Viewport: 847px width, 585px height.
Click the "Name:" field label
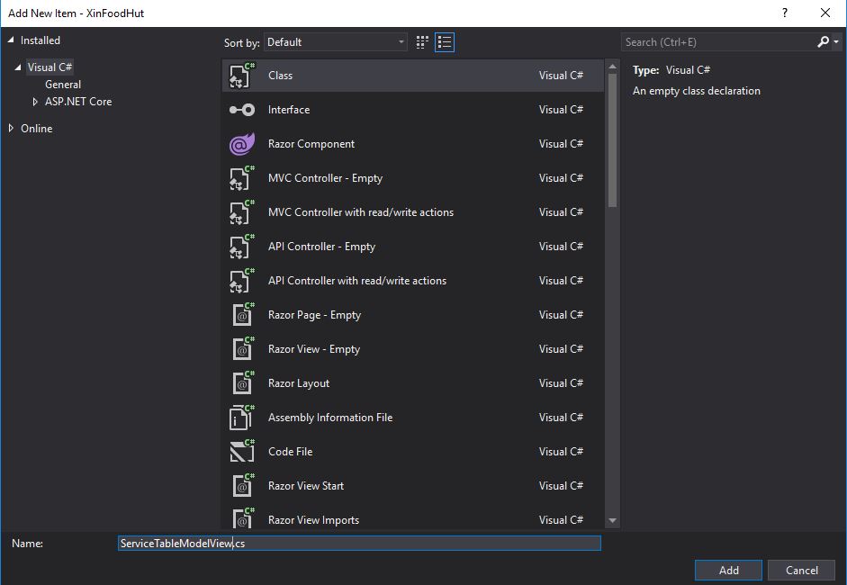coord(28,544)
